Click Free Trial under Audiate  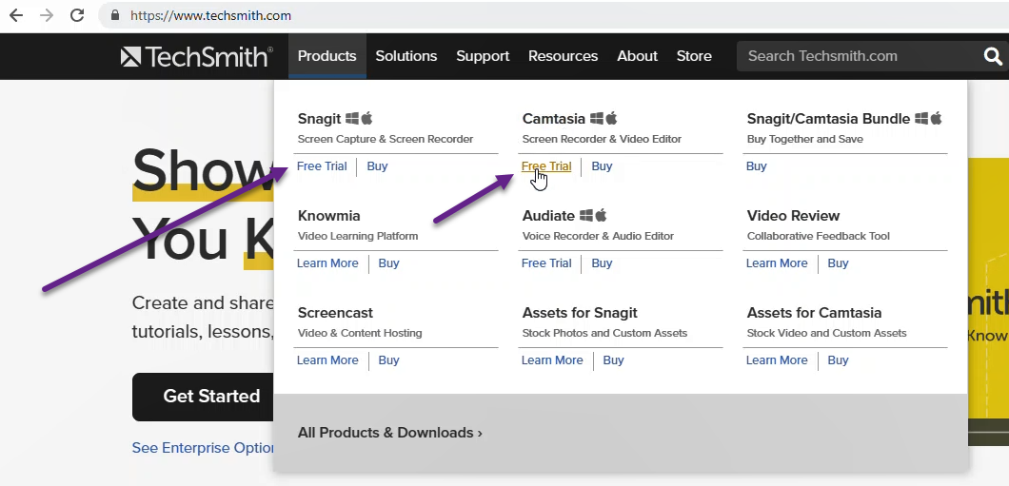pos(546,263)
